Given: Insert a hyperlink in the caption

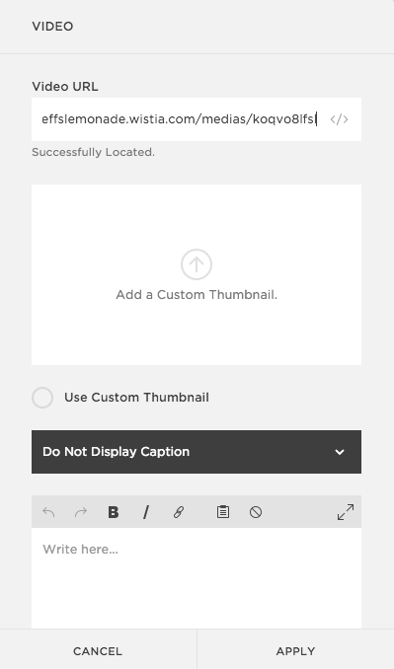Looking at the screenshot, I should point(179,511).
